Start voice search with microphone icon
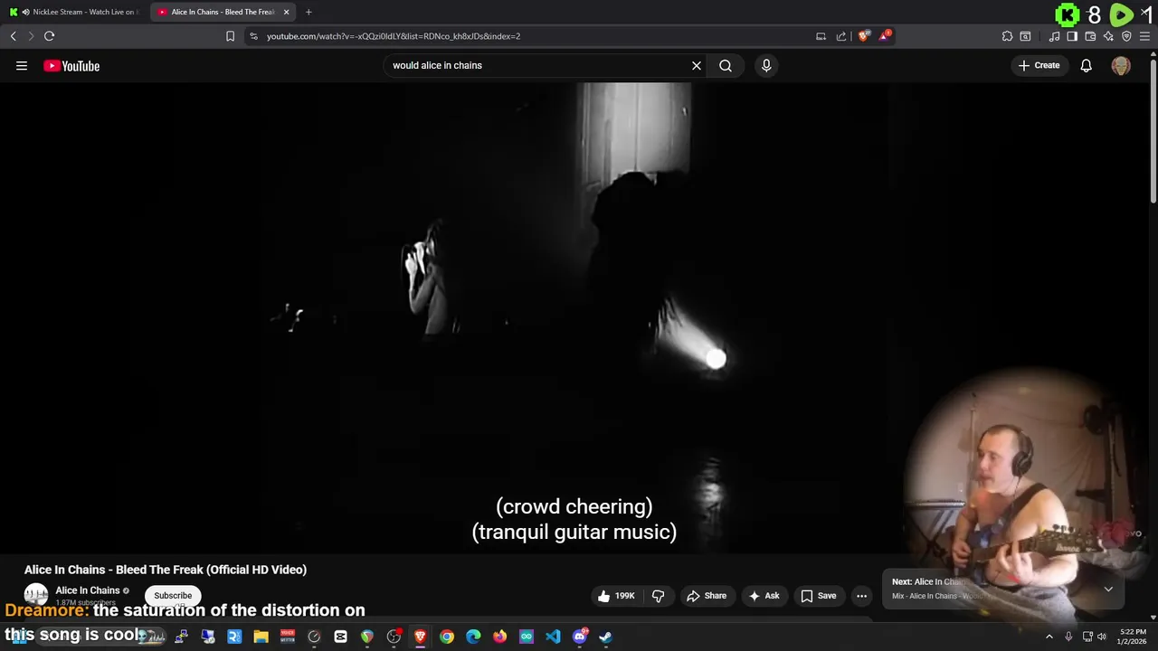The width and height of the screenshot is (1158, 651). coord(766,65)
